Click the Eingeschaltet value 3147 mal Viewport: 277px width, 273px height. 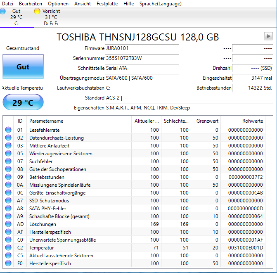[253, 78]
